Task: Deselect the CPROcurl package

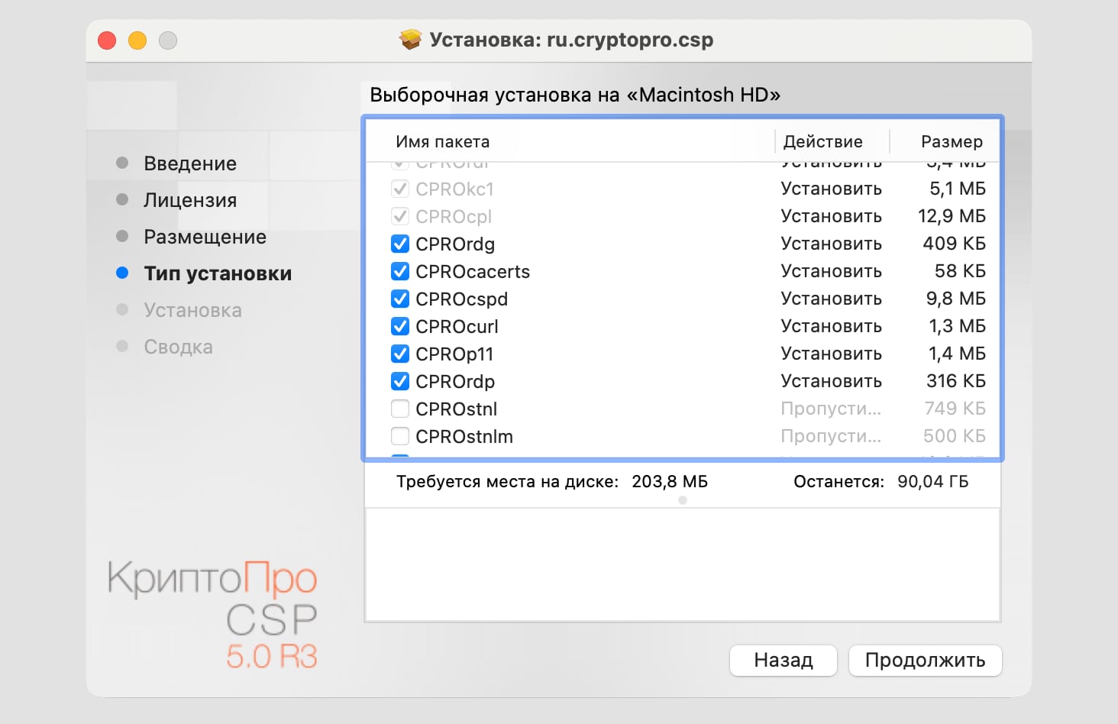Action: click(400, 327)
